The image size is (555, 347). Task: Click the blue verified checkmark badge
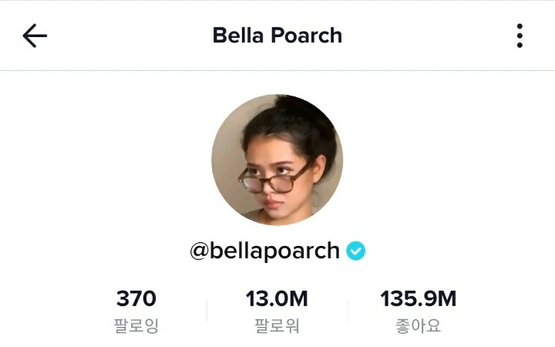click(x=355, y=251)
